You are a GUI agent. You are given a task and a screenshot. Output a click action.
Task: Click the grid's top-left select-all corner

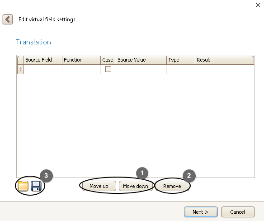pyautogui.click(x=20, y=60)
